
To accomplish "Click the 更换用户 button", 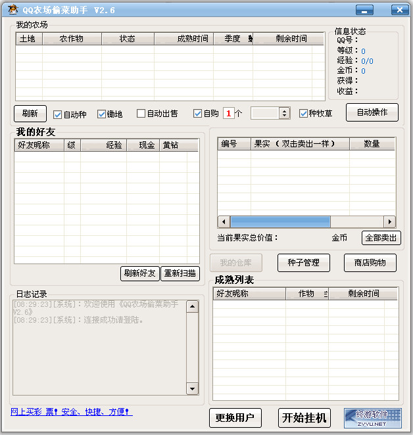I will (x=235, y=418).
